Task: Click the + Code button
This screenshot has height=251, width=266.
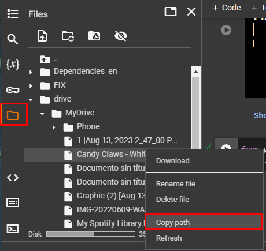Action: click(x=227, y=8)
